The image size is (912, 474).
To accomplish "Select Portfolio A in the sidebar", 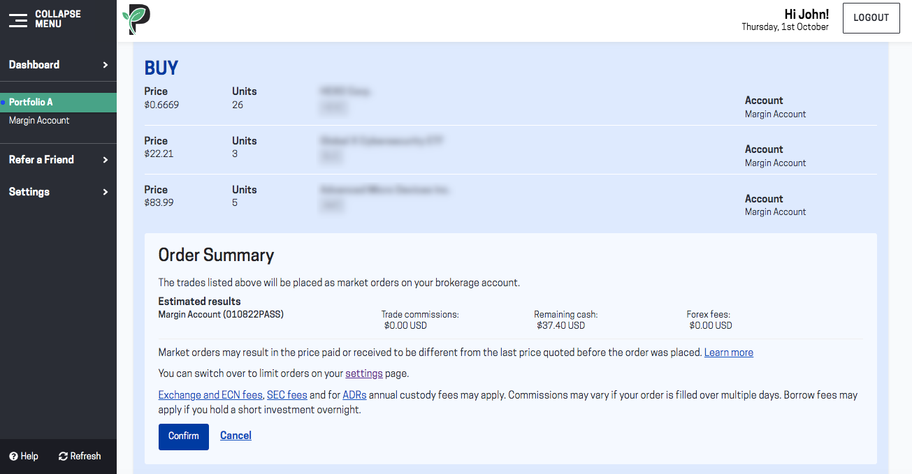I will point(31,103).
